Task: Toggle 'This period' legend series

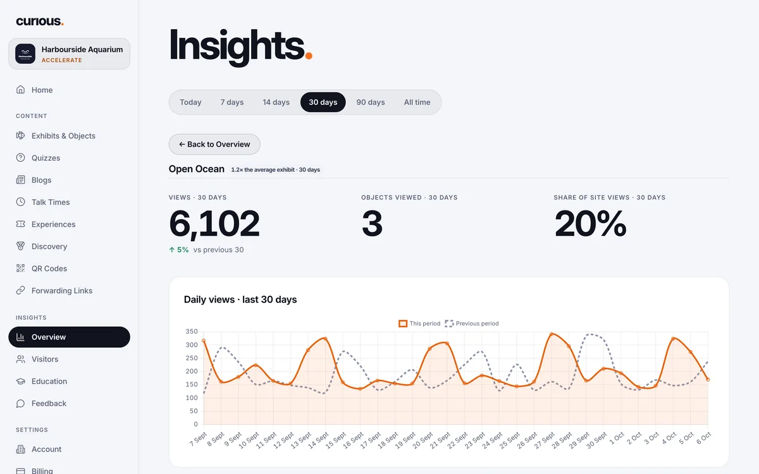Action: coord(419,324)
